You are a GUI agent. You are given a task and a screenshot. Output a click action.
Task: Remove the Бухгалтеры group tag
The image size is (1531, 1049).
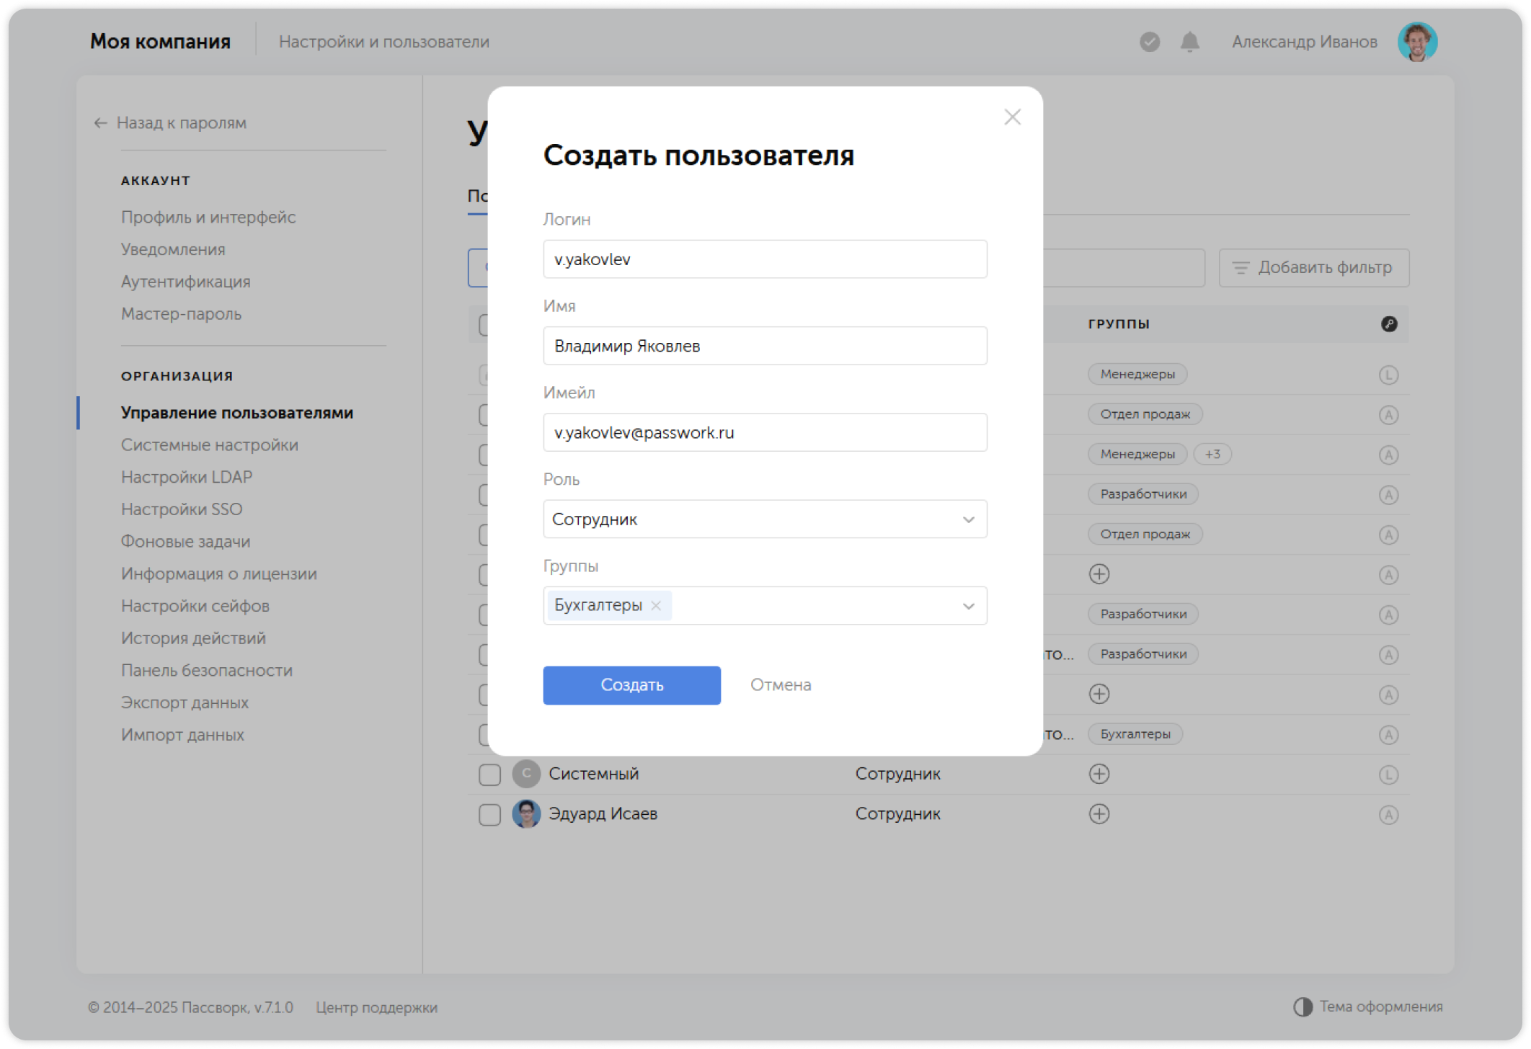point(656,606)
